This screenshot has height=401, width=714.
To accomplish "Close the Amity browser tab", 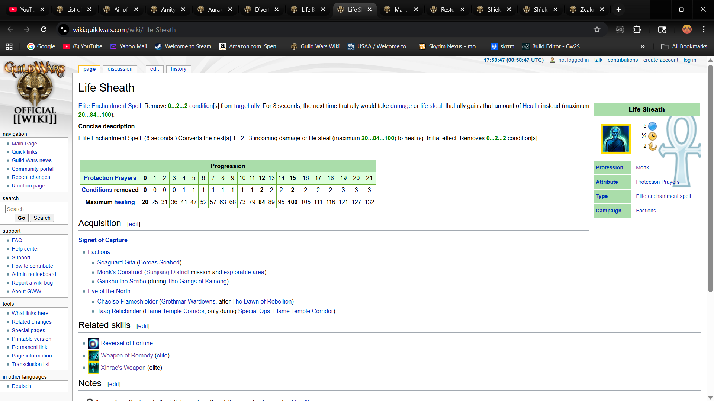I will [x=183, y=9].
